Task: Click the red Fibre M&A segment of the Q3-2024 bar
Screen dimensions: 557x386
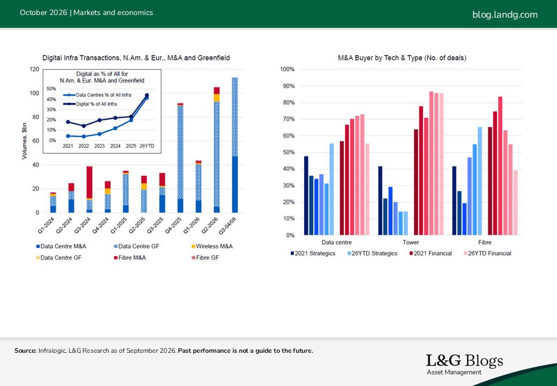Action: point(89,182)
